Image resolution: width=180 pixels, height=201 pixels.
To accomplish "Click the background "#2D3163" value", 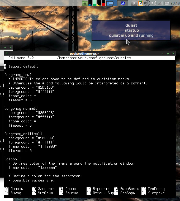I will point(45,87).
